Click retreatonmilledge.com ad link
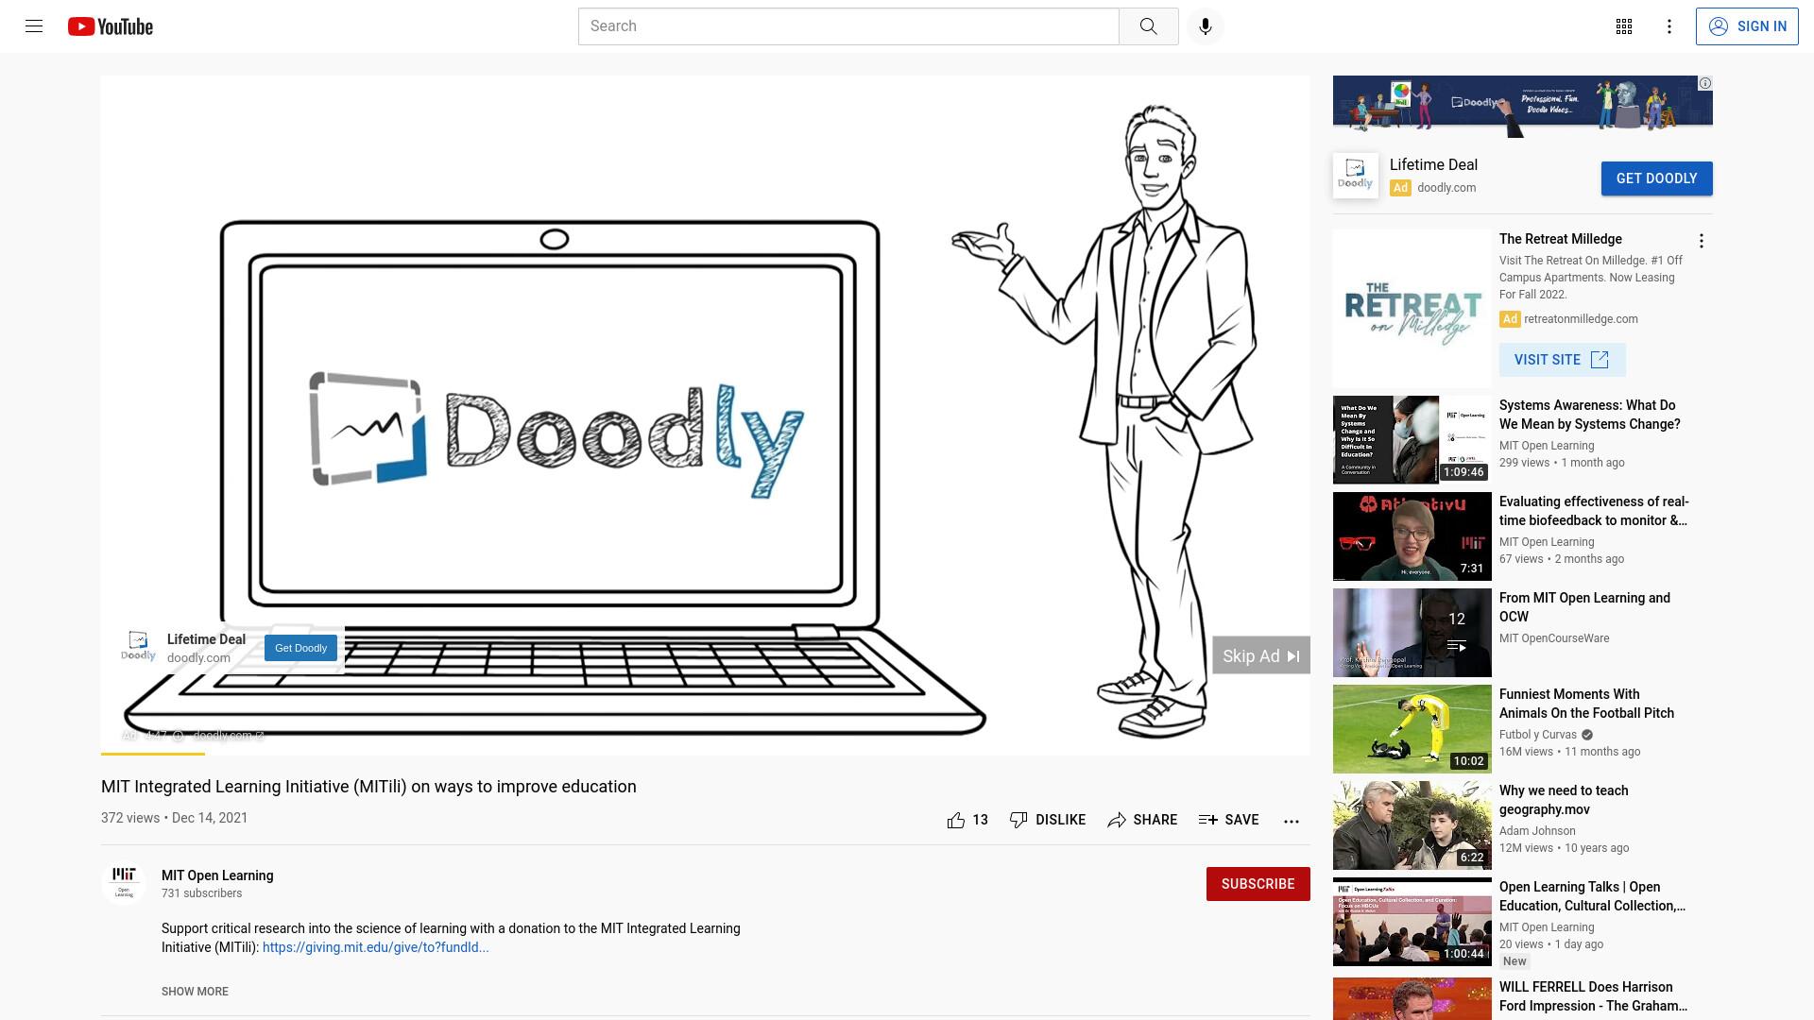Image resolution: width=1814 pixels, height=1020 pixels. (1581, 319)
